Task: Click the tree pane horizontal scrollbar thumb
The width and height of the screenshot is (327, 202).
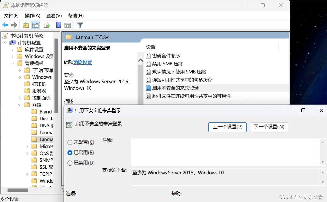Action: point(18,190)
